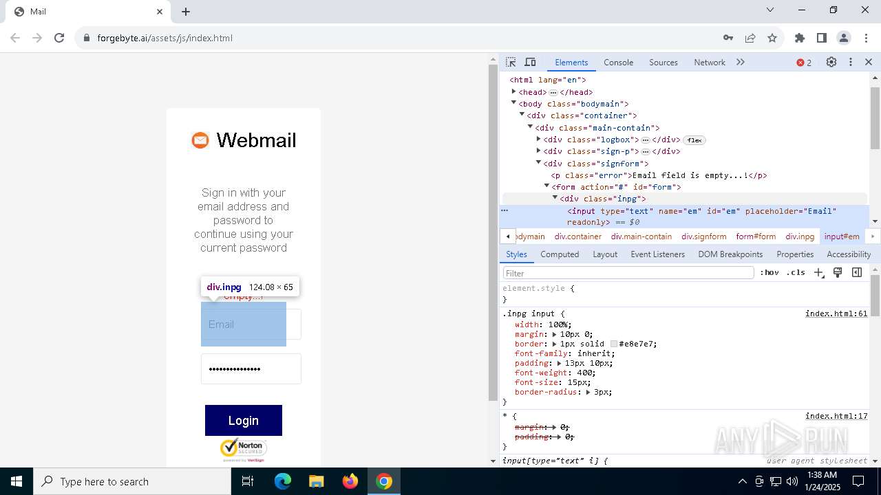This screenshot has width=881, height=495.
Task: Open DevTools three-dot customize menu
Action: pos(851,62)
